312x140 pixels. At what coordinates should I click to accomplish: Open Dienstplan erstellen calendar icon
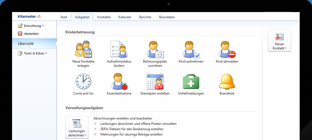155,82
